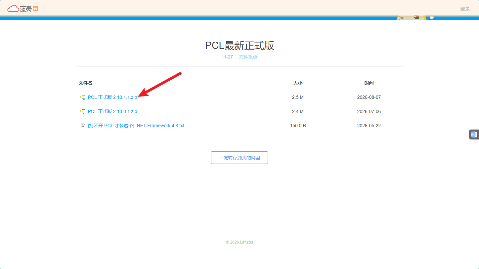Open the 登录 login link
479x269 pixels.
[x=465, y=9]
